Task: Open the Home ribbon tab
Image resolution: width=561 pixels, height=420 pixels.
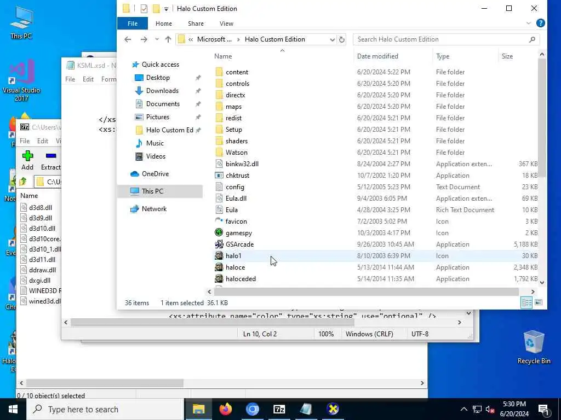Action: [x=163, y=24]
